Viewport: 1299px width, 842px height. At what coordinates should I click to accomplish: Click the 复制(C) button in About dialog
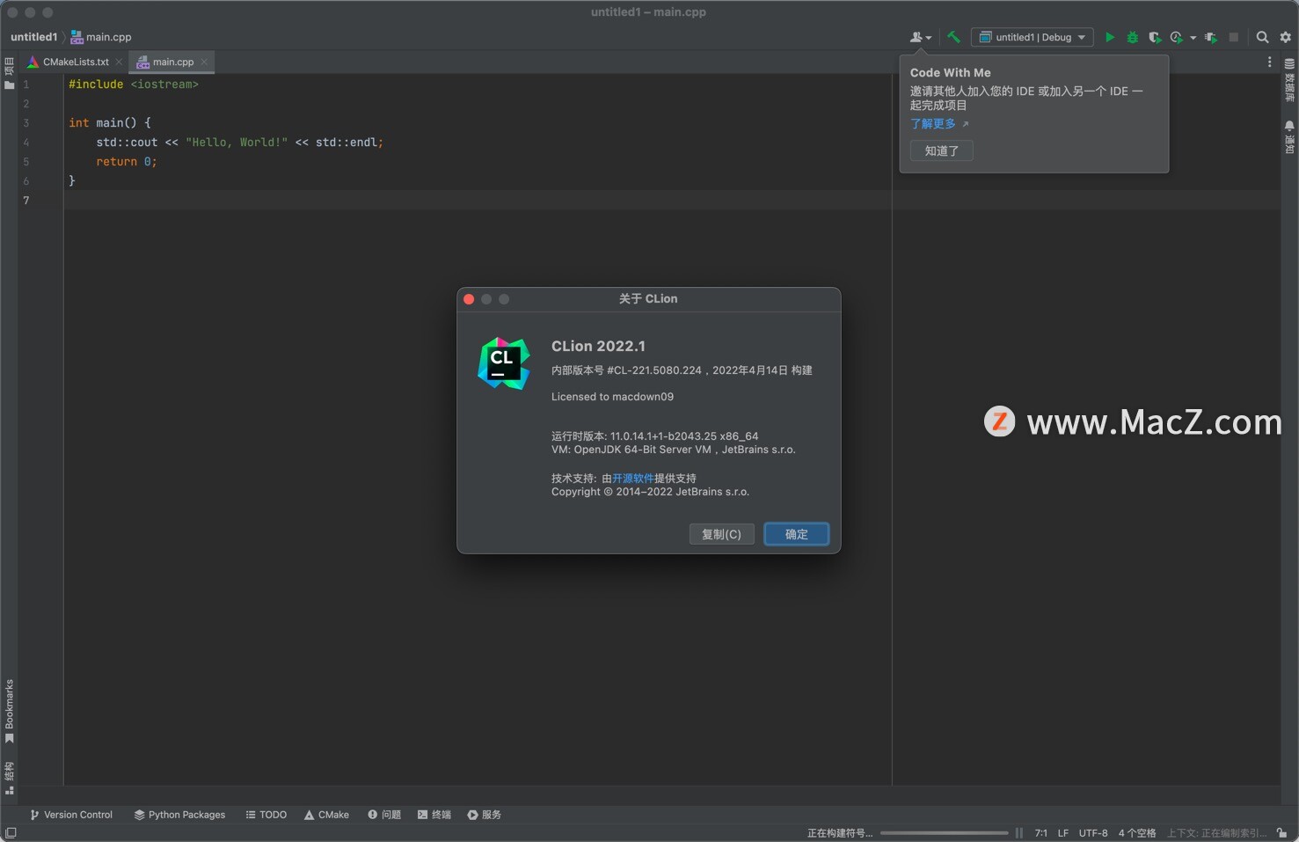tap(721, 534)
